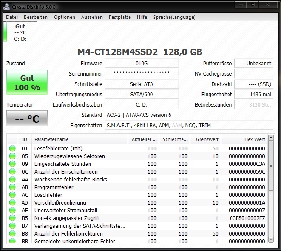Close the CrystalDiskInfo window
This screenshot has width=281, height=251.
268,5
